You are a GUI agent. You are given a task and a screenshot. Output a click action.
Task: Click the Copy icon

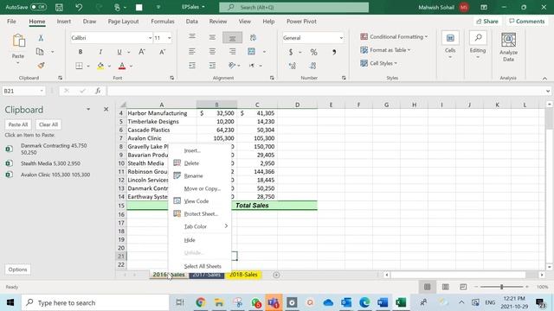40,52
